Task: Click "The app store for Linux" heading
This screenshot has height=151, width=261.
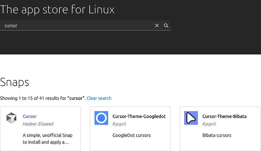Action: tap(57, 9)
